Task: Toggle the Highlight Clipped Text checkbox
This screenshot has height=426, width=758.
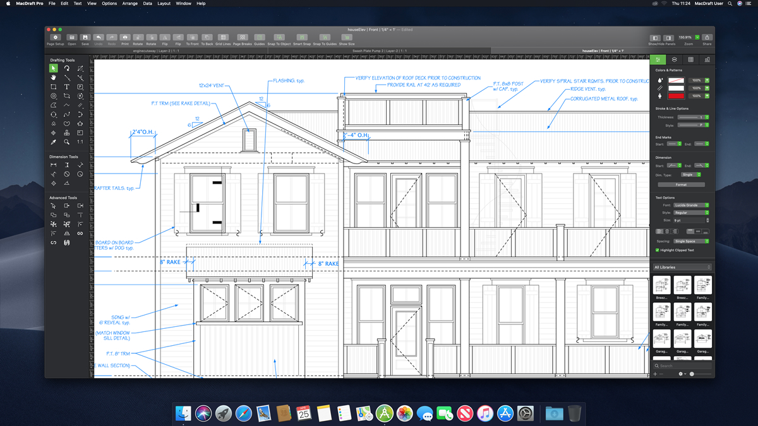Action: coord(658,249)
